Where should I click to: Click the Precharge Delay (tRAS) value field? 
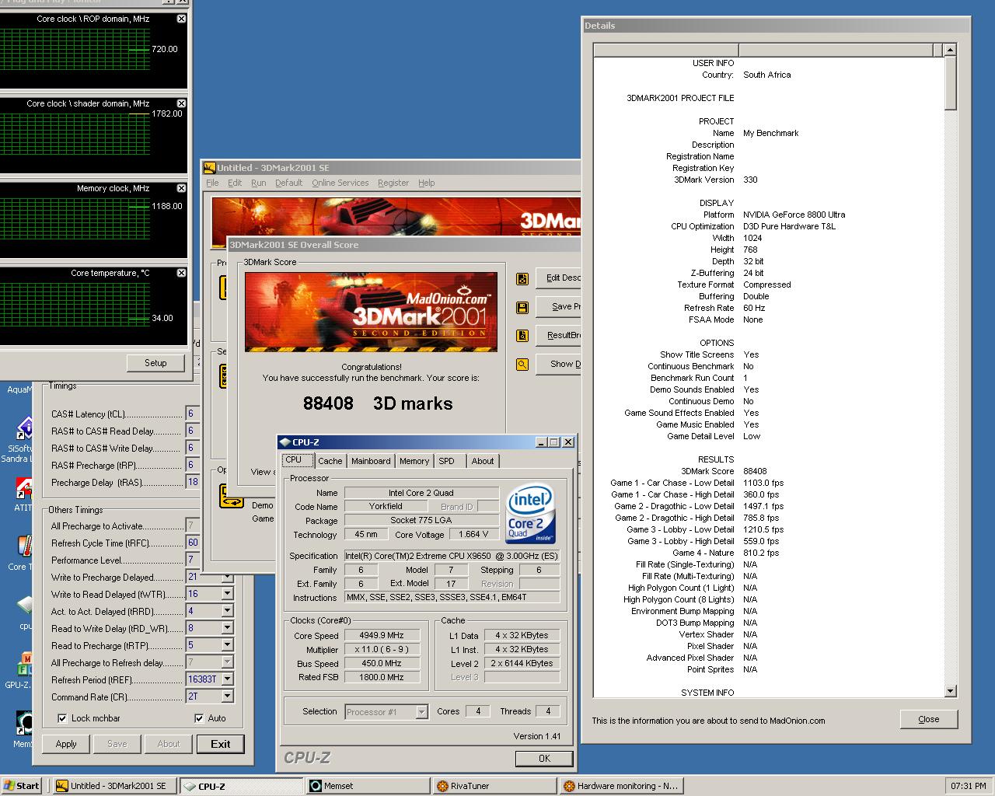tap(192, 482)
